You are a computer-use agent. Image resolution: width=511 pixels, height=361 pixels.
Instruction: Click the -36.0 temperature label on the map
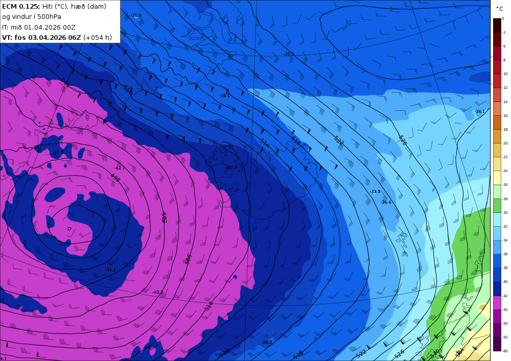click(136, 16)
